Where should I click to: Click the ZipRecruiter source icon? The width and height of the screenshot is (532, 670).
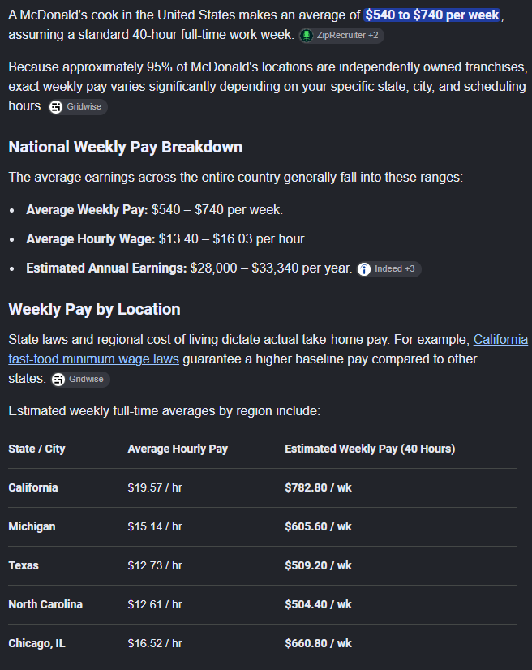[x=307, y=36]
